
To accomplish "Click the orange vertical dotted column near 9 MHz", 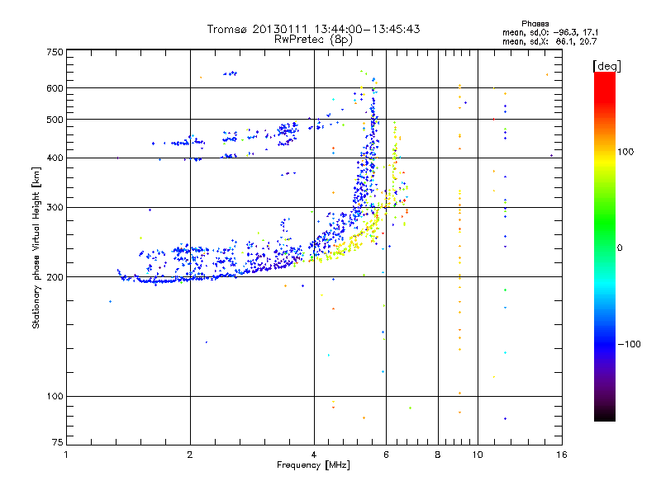I will point(459,248).
